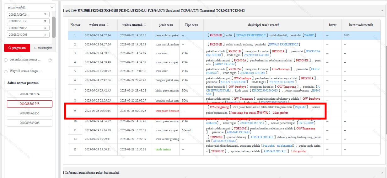Screen dimensions: 387x178
Task: Click IRWAN FAHRURROJI link in row 1
Action: (251, 35)
